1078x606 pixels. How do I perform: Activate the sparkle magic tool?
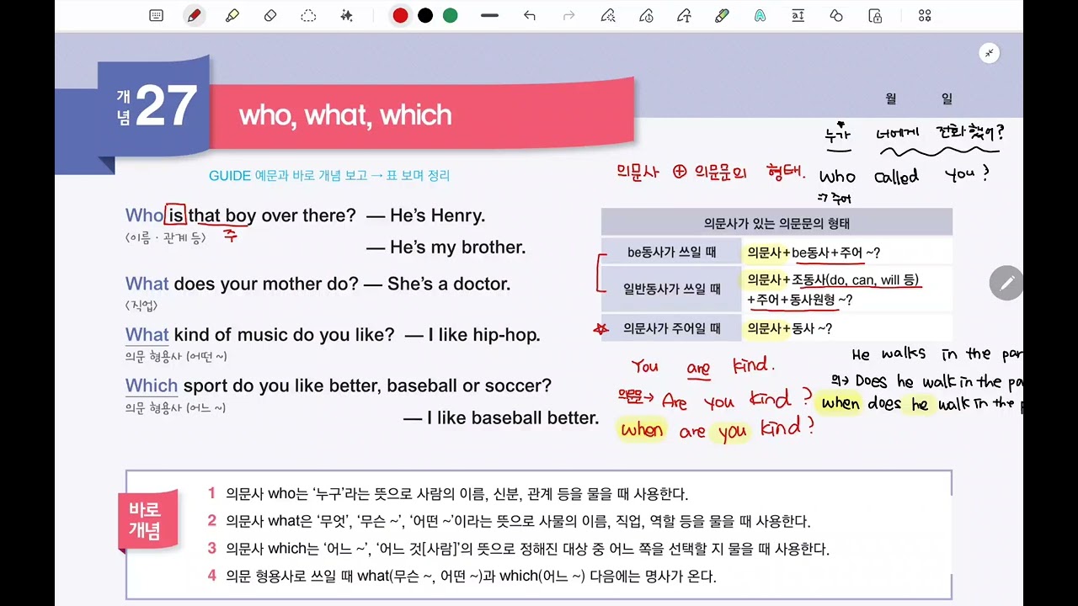(346, 15)
